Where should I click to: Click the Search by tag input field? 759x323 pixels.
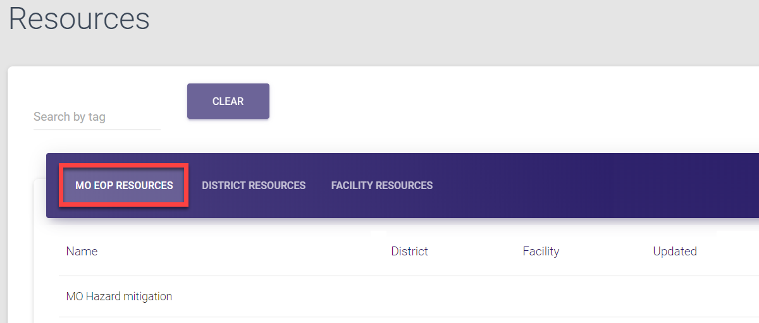coord(96,117)
